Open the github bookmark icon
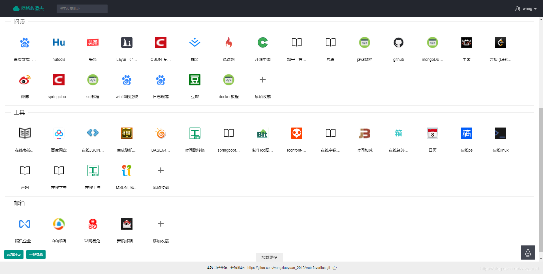Viewport: 543px width, 274px height. click(x=399, y=42)
